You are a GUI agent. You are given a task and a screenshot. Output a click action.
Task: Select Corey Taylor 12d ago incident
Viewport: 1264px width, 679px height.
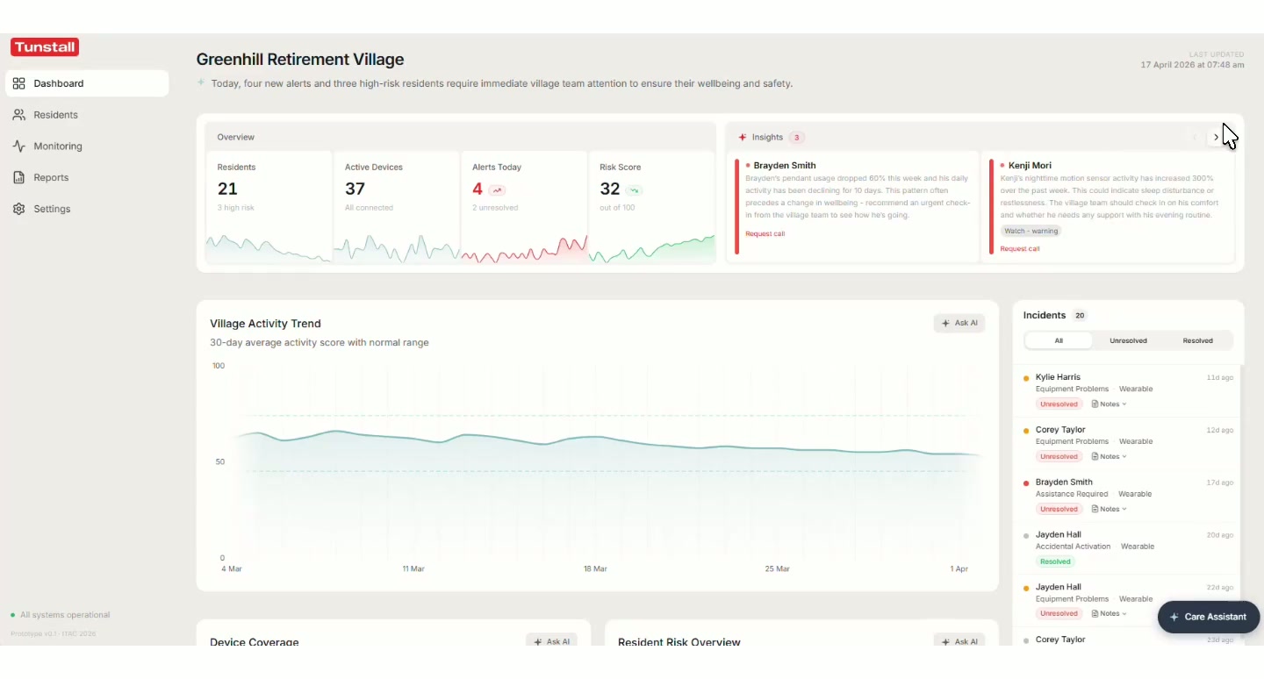pyautogui.click(x=1127, y=444)
